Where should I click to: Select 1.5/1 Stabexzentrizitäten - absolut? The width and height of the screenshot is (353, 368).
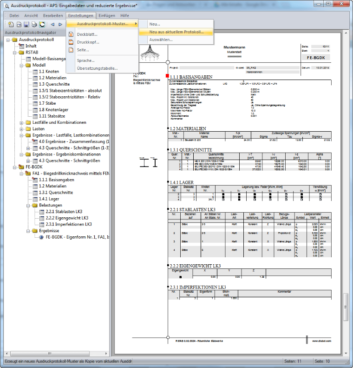70,91
